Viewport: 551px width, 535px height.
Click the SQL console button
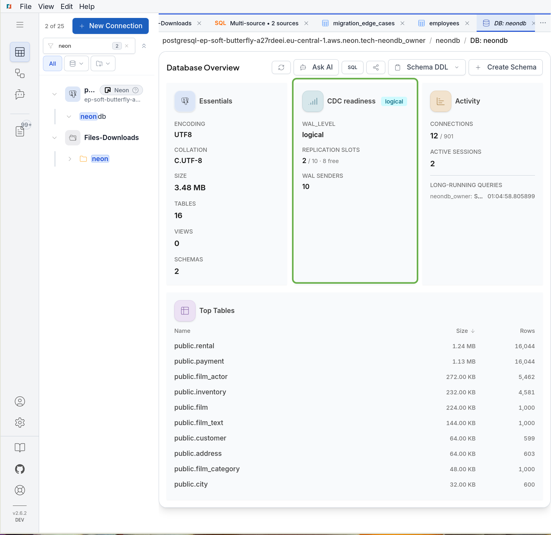[x=352, y=67]
